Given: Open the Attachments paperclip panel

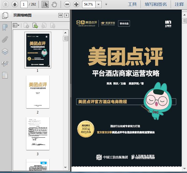Looking at the screenshot, I should 5,39.
